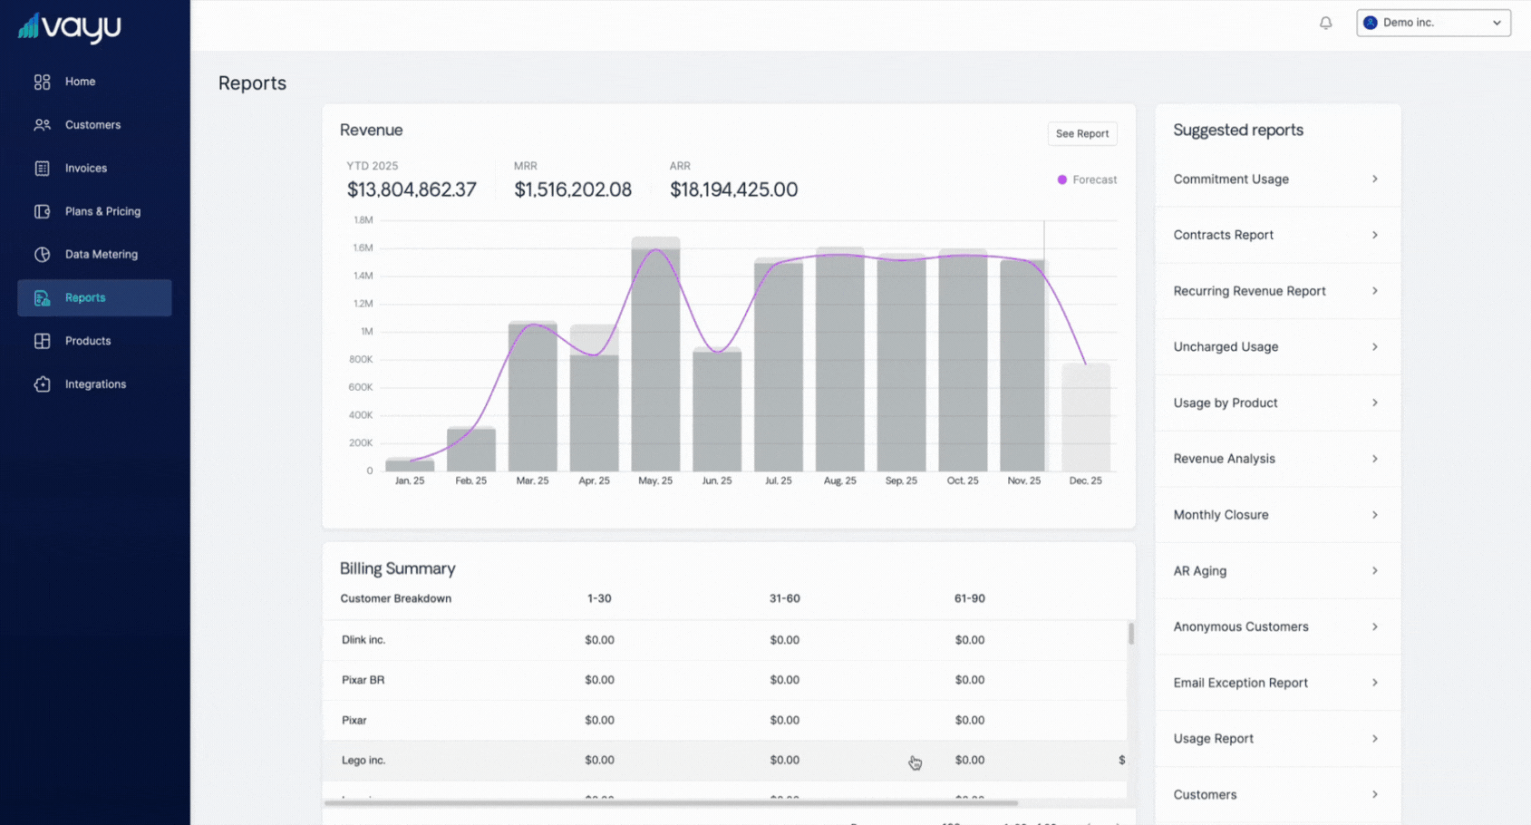Image resolution: width=1531 pixels, height=825 pixels.
Task: Click the Home icon in sidebar
Action: (42, 82)
